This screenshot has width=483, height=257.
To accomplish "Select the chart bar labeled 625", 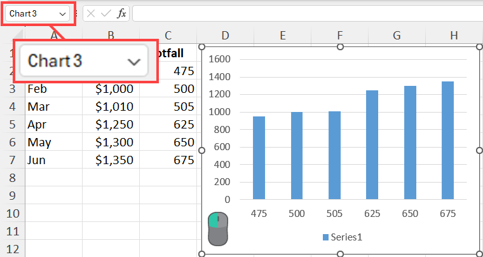I will [372, 145].
